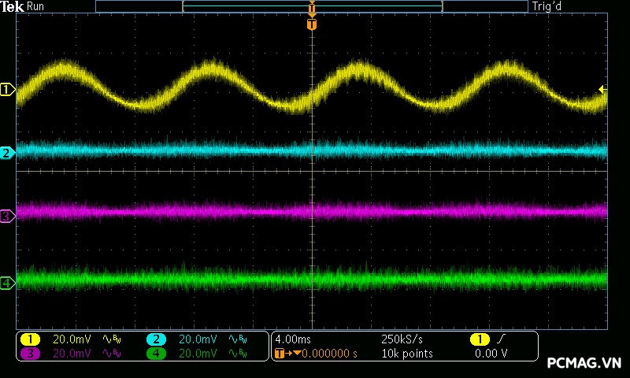The height and width of the screenshot is (378, 630).
Task: Click the orange T trigger position marker
Action: (x=312, y=24)
